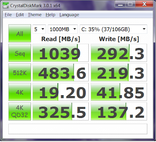
Task: Close the CrystalDiskMark window
Action: point(144,4)
